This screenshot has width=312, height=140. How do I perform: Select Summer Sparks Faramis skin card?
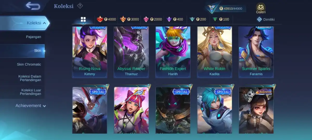tap(256, 52)
